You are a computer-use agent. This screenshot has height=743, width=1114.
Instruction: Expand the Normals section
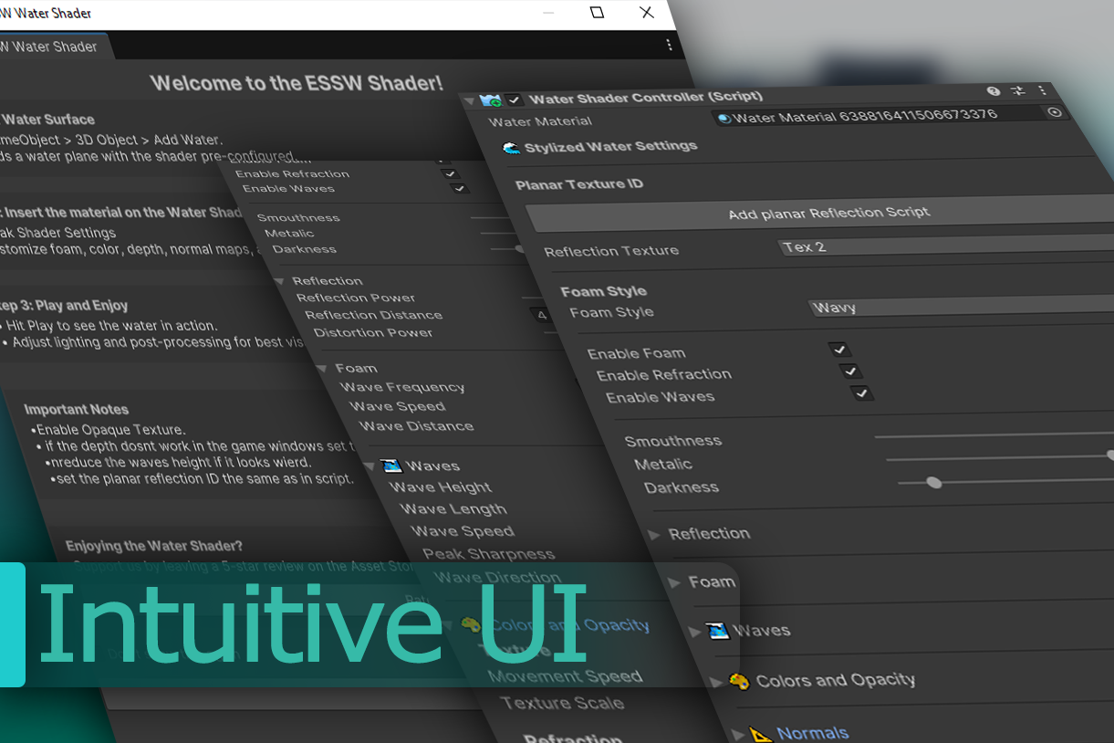coord(737,733)
